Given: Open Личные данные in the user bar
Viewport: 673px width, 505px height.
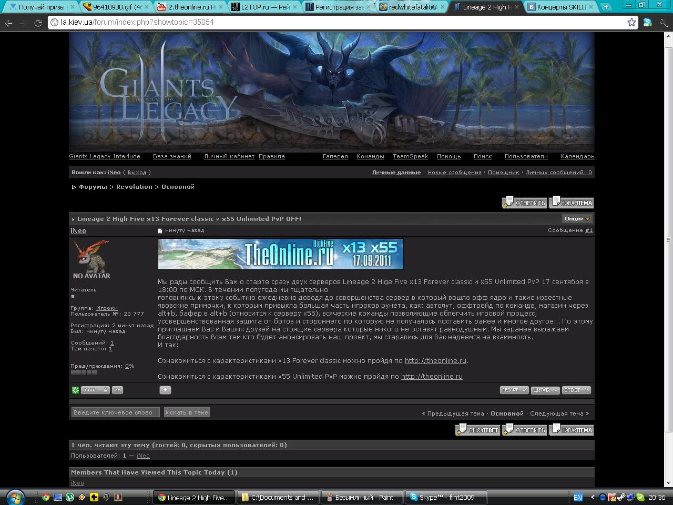Looking at the screenshot, I should point(396,173).
